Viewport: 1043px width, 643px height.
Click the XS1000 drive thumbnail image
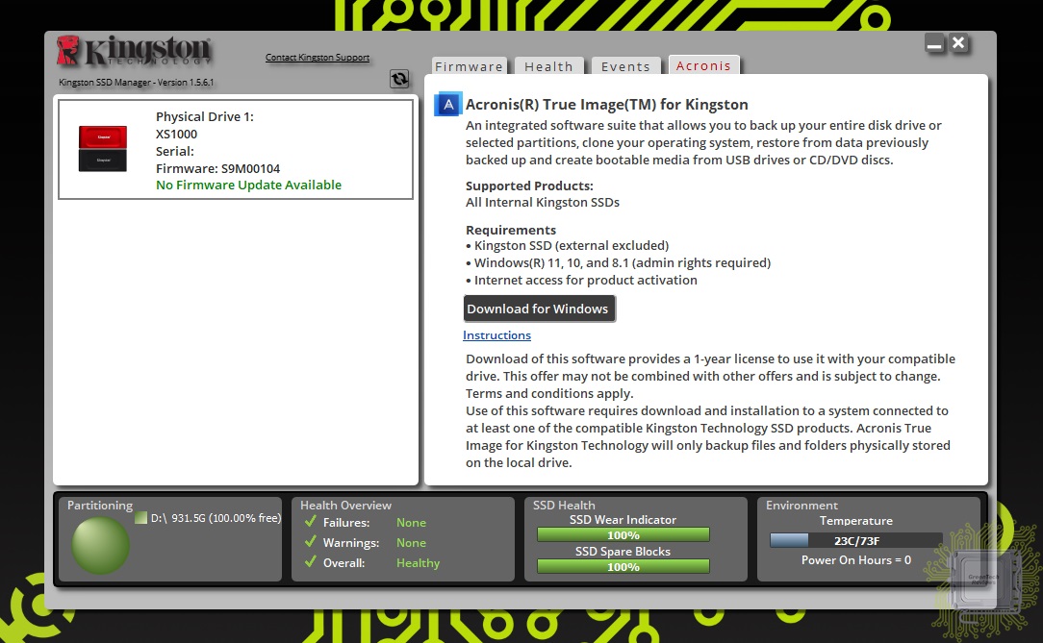tap(103, 149)
